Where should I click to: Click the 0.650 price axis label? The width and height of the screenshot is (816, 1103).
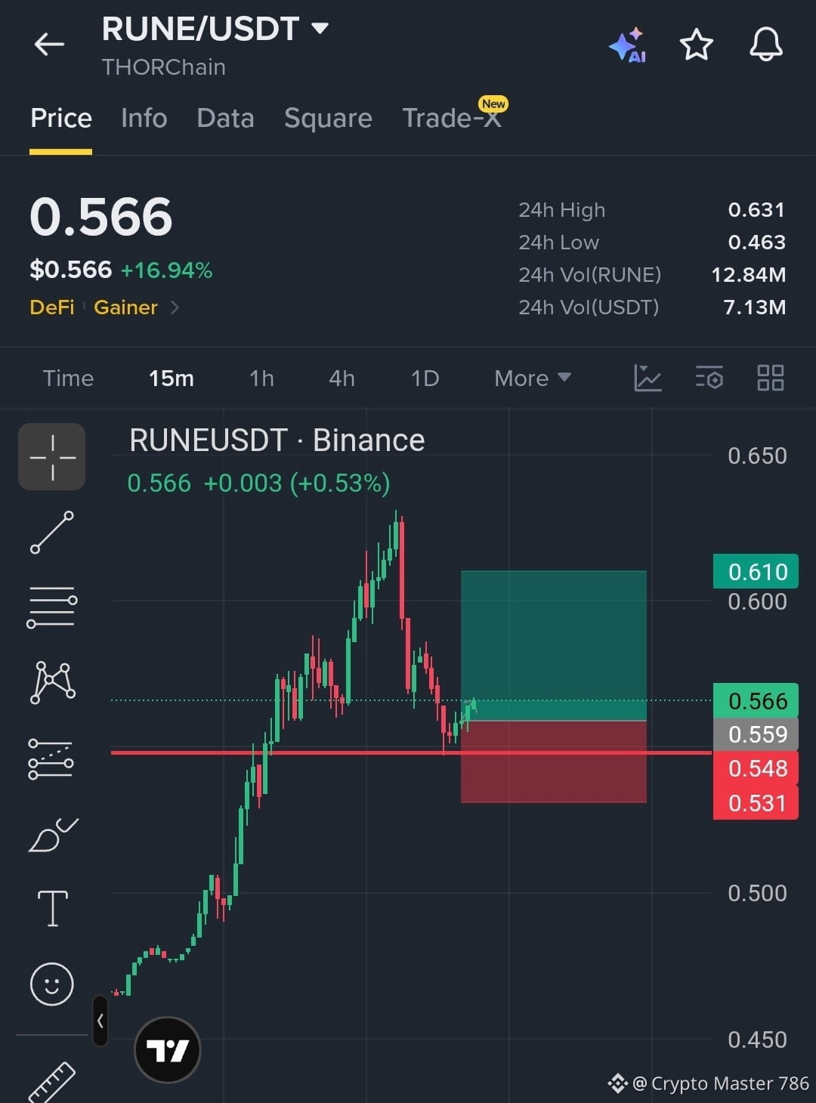click(757, 456)
